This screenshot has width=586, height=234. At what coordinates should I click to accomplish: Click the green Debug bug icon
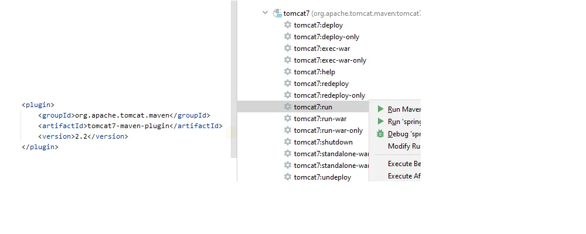pyautogui.click(x=380, y=133)
